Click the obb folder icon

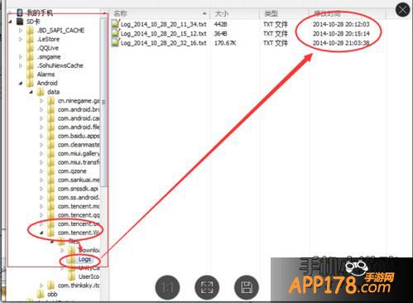pos(41,294)
